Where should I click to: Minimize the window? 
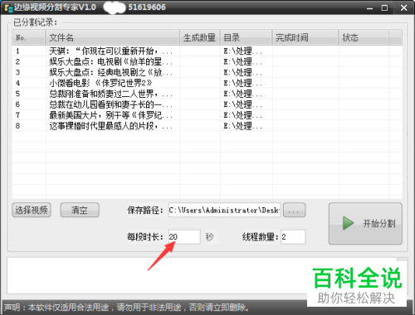[369, 8]
